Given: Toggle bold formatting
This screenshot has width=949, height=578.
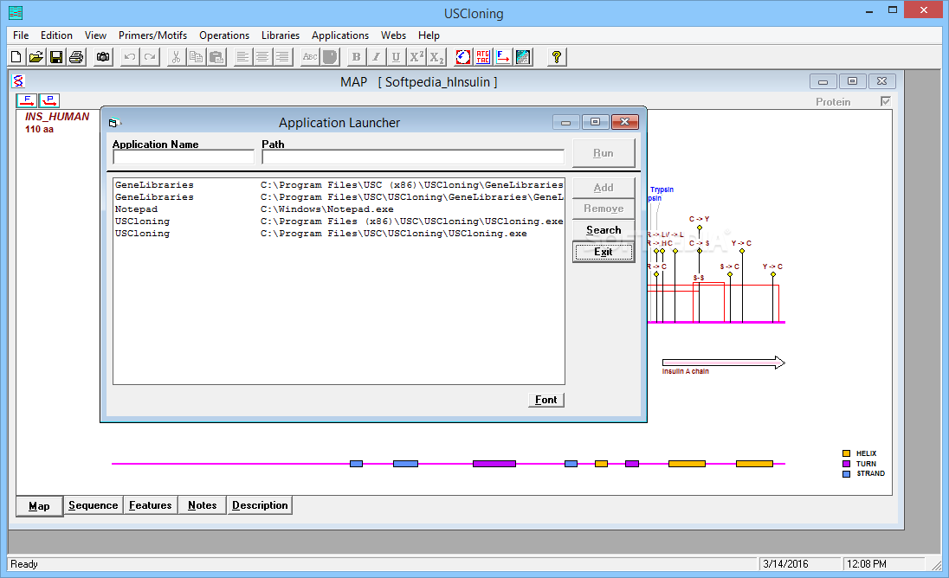Looking at the screenshot, I should coord(357,57).
